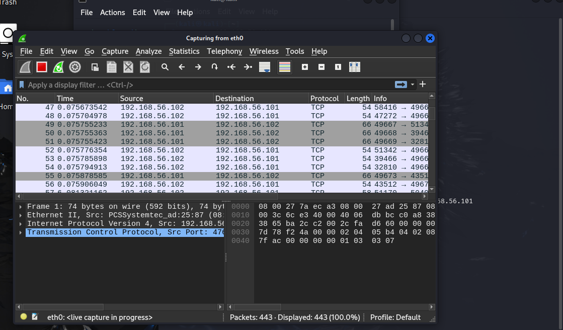The height and width of the screenshot is (330, 563).
Task: Open the Wireshark File menu
Action: [26, 51]
